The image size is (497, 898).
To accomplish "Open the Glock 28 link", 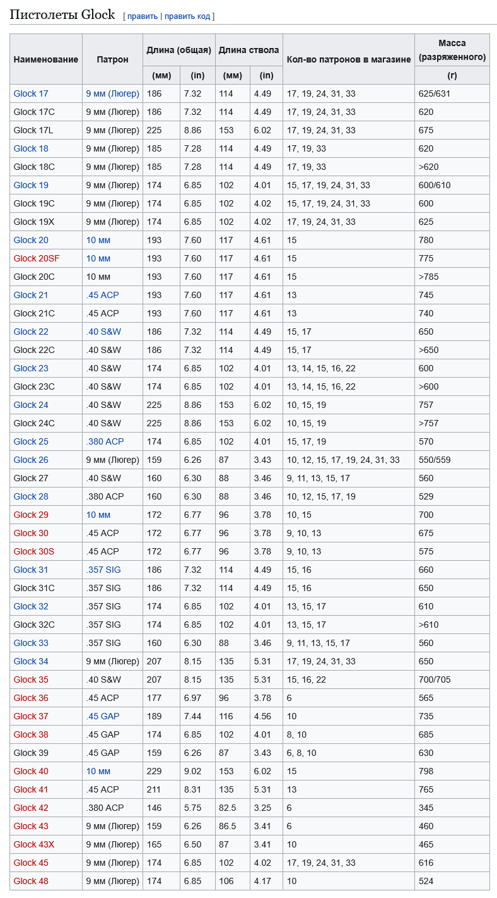I will pyautogui.click(x=31, y=496).
